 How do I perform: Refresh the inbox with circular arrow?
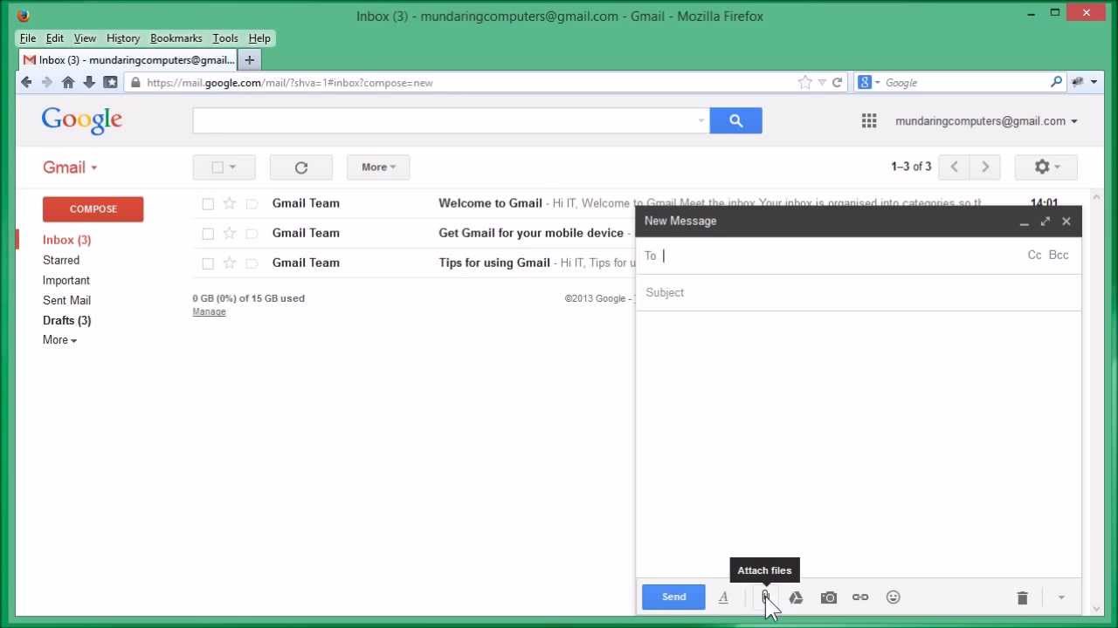point(301,167)
